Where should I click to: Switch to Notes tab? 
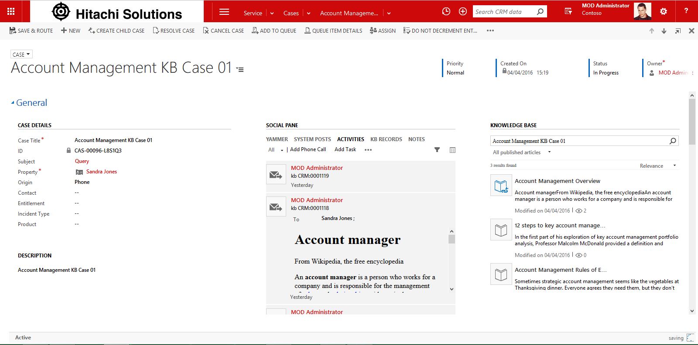click(417, 139)
